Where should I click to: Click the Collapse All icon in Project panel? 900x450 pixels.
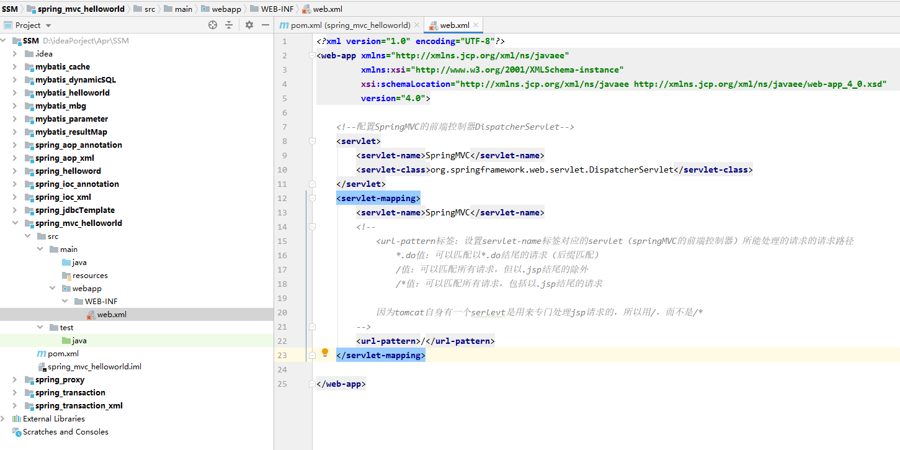pyautogui.click(x=229, y=25)
